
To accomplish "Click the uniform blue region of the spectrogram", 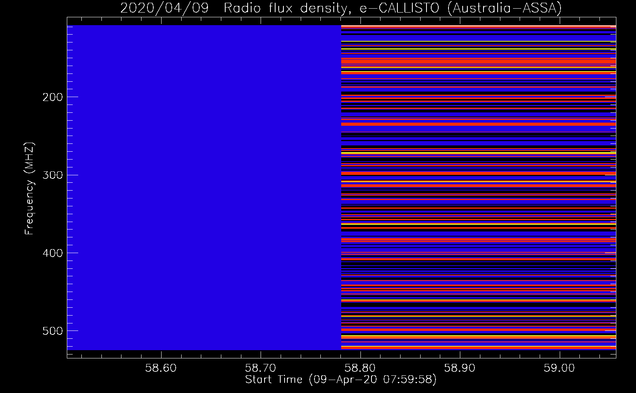I will point(204,187).
